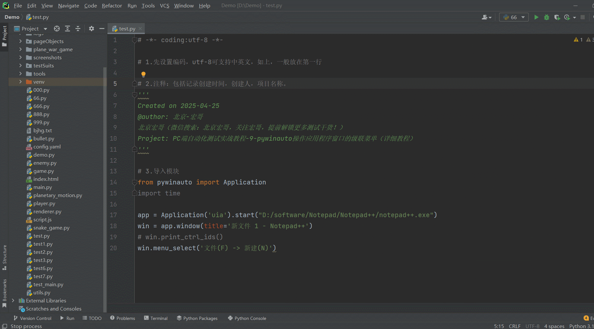This screenshot has width=594, height=329.
Task: Open Python Console at bottom
Action: click(247, 318)
